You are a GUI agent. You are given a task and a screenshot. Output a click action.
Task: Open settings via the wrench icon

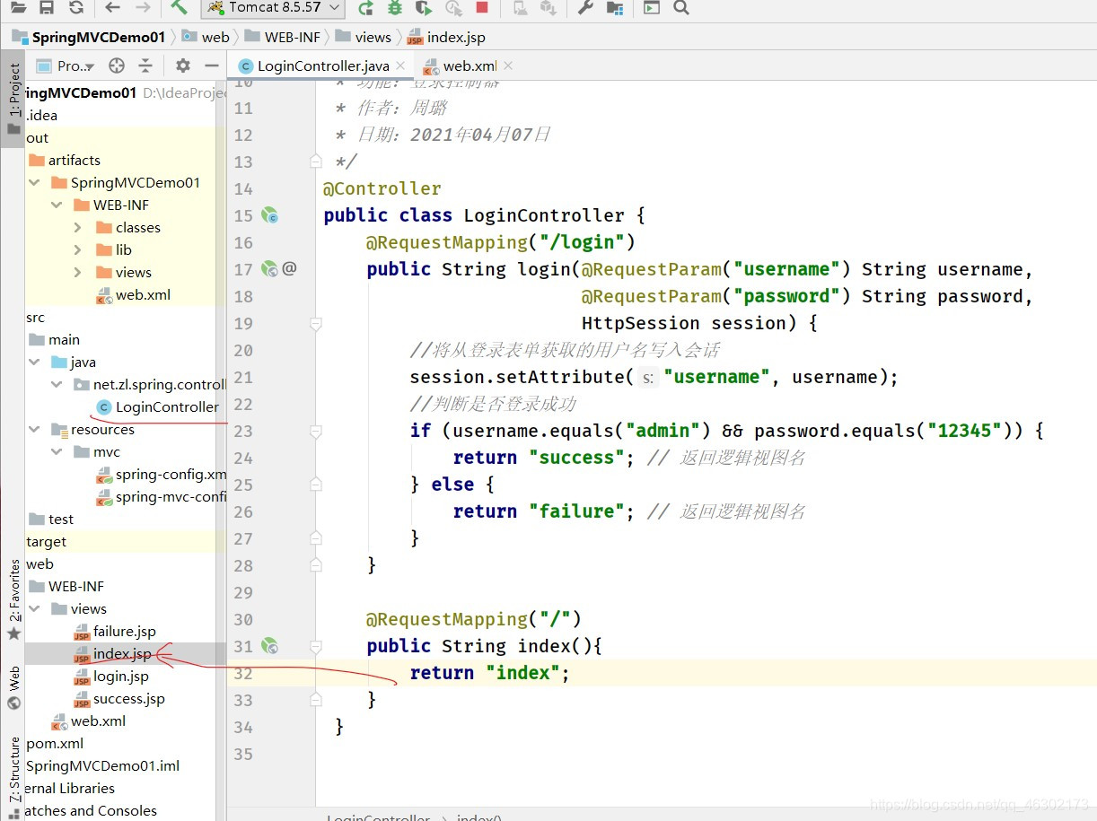[x=584, y=8]
